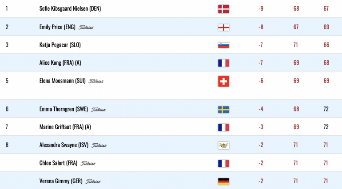The width and height of the screenshot is (342, 189).
Task: Click the US Virgin Islands flag icon
Action: (223, 146)
